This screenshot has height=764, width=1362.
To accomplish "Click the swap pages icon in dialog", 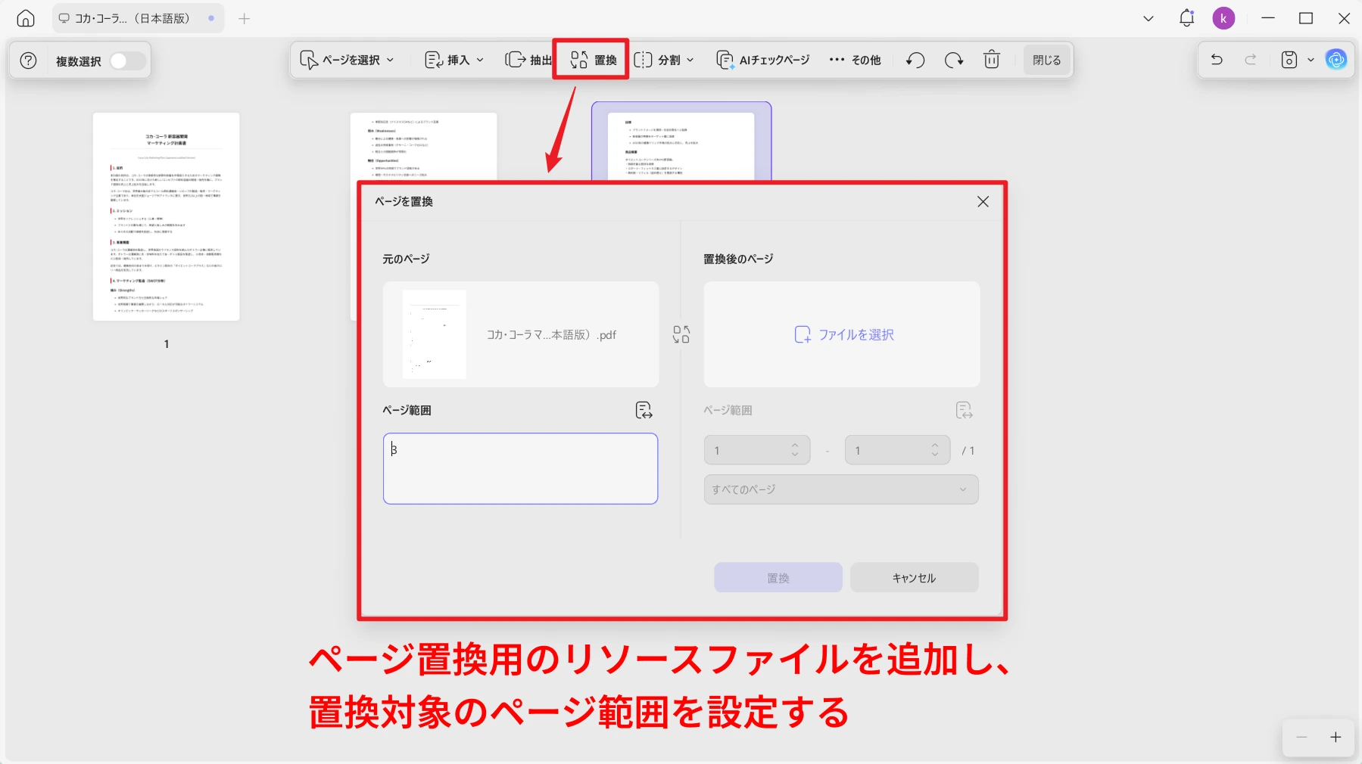I will [681, 334].
